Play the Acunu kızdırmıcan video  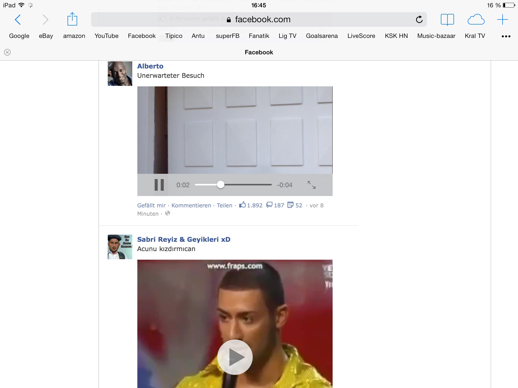coord(235,357)
